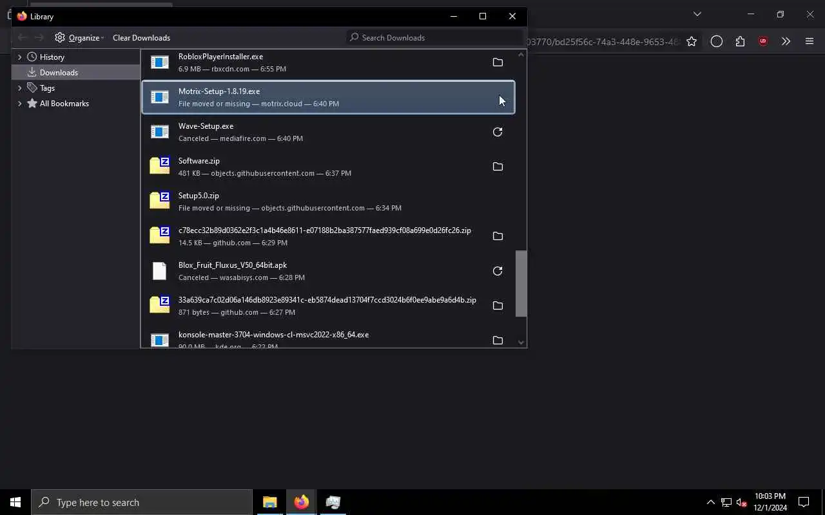Viewport: 825px width, 515px height.
Task: Click the Blox_Fruit_Fluxus apk file icon
Action: click(159, 271)
